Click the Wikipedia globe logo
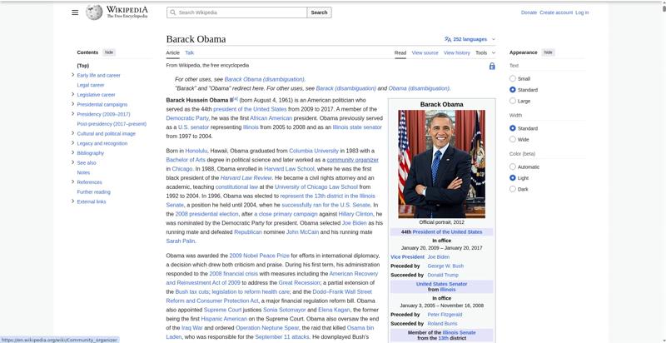This screenshot has height=343, width=666. 94,12
